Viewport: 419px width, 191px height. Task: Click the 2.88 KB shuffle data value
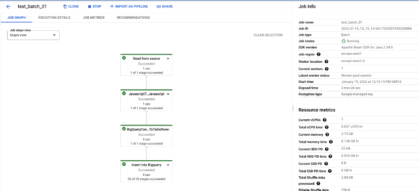pyautogui.click(x=347, y=177)
